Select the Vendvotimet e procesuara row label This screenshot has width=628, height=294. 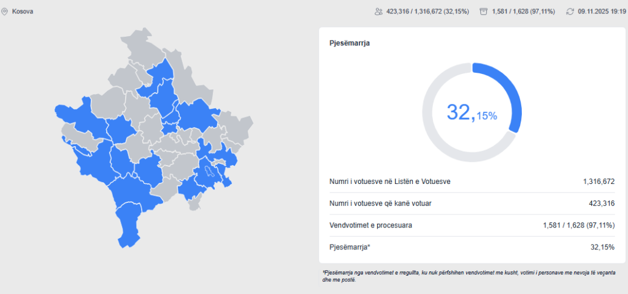pos(370,226)
